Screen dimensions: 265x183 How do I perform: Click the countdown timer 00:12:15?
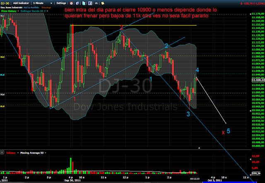tap(195, 178)
